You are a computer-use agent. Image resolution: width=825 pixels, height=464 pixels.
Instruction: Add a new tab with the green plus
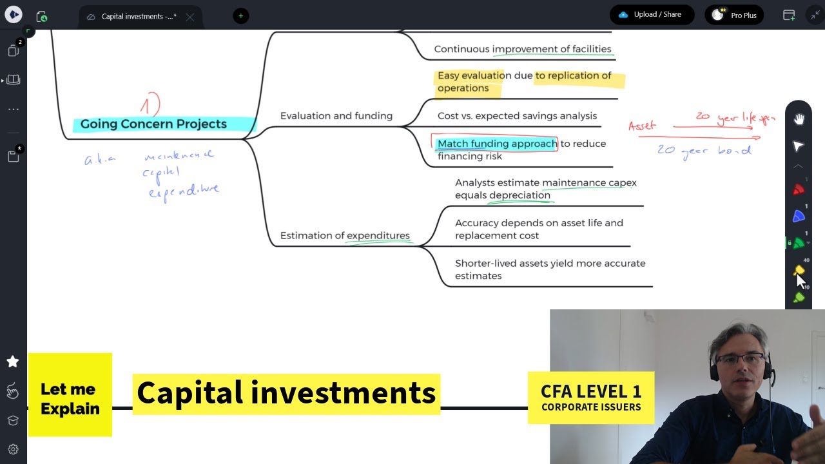click(x=241, y=16)
